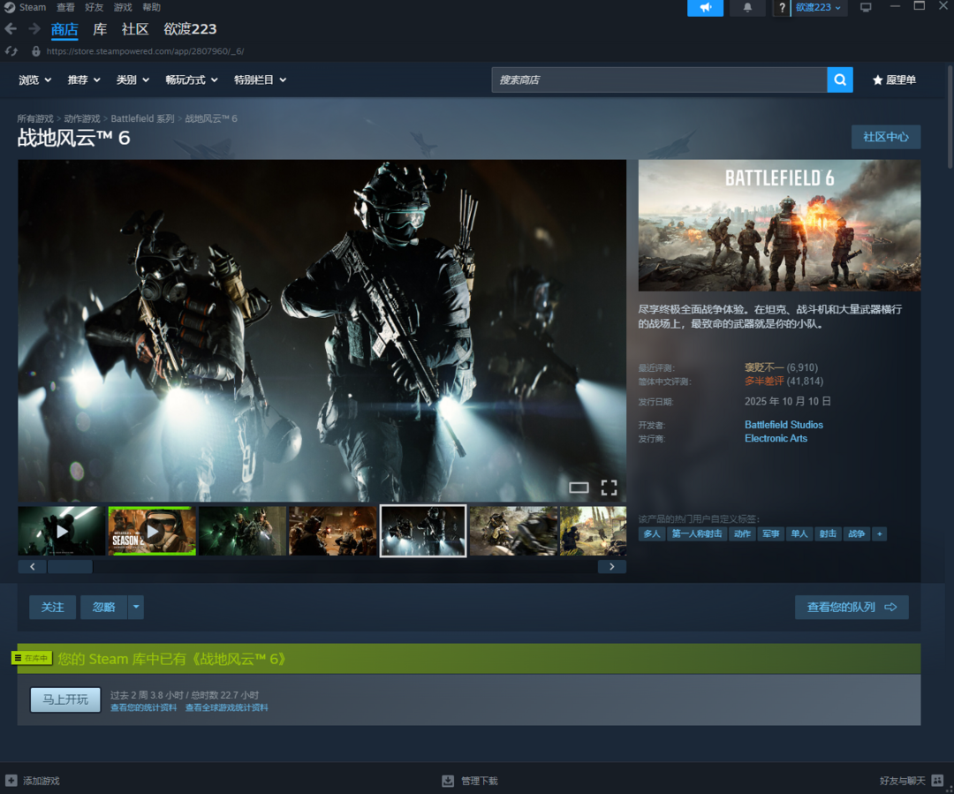The width and height of the screenshot is (954, 794).
Task: Click the 搜索商店 search field
Action: tap(658, 79)
